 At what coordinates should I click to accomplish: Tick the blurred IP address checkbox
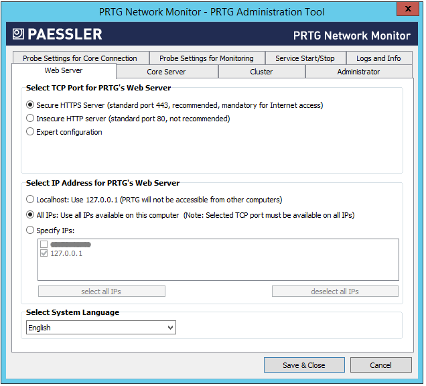tap(44, 245)
